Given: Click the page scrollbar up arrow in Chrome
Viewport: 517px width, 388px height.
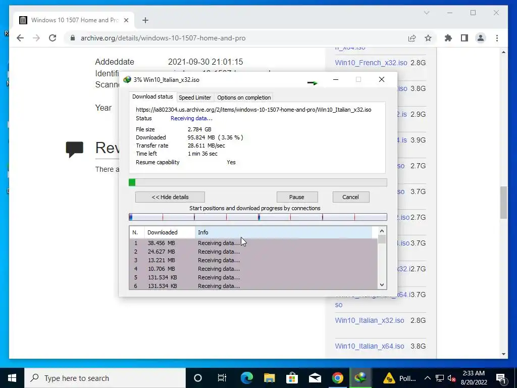Looking at the screenshot, I should tap(503, 52).
